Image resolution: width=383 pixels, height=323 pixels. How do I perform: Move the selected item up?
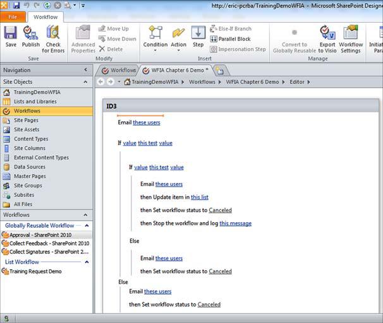(x=114, y=28)
